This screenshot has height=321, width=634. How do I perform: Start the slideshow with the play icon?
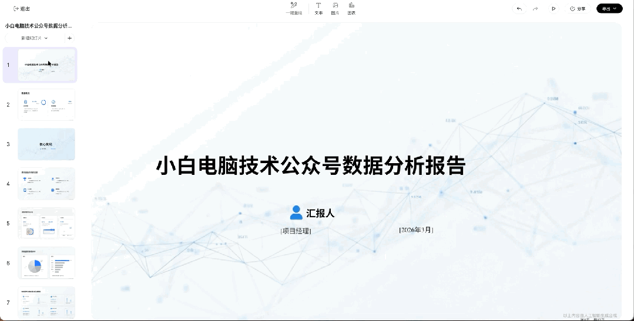(x=554, y=8)
